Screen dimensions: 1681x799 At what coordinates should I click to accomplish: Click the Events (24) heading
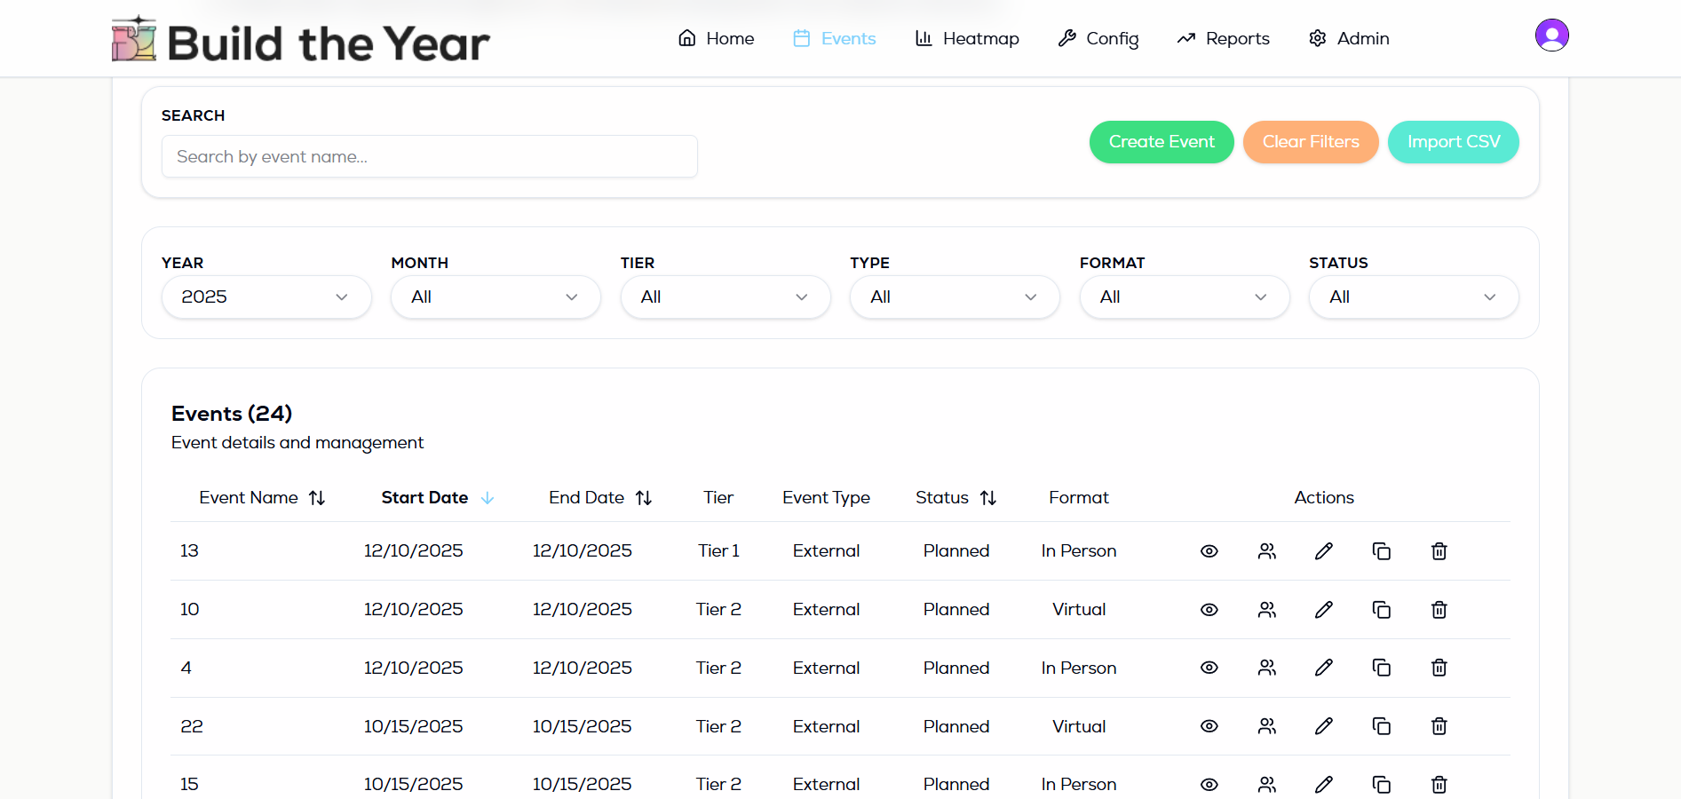[x=232, y=414]
